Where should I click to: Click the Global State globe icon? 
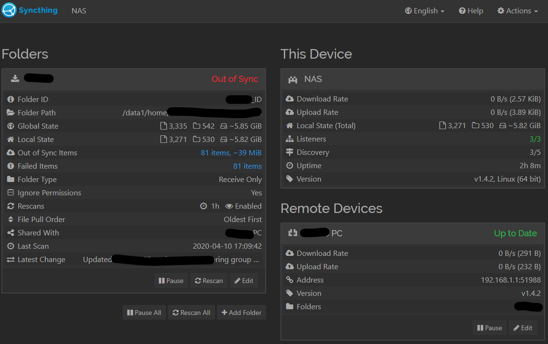[x=11, y=126]
